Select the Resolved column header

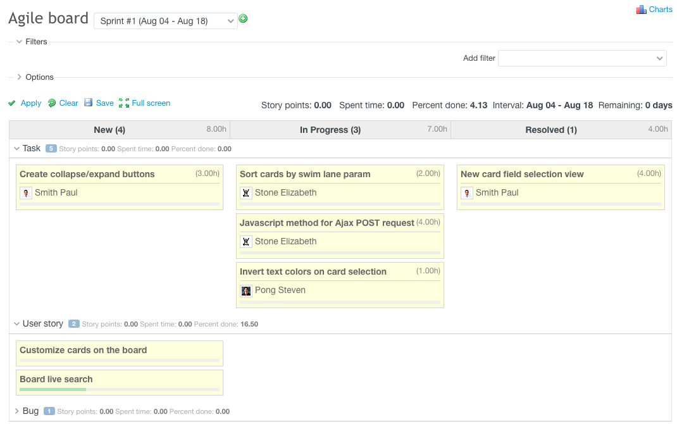pyautogui.click(x=550, y=130)
